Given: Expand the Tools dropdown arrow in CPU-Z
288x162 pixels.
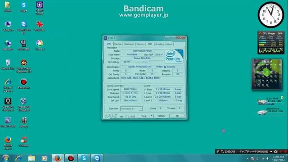Looking at the screenshot, I should [x=152, y=116].
